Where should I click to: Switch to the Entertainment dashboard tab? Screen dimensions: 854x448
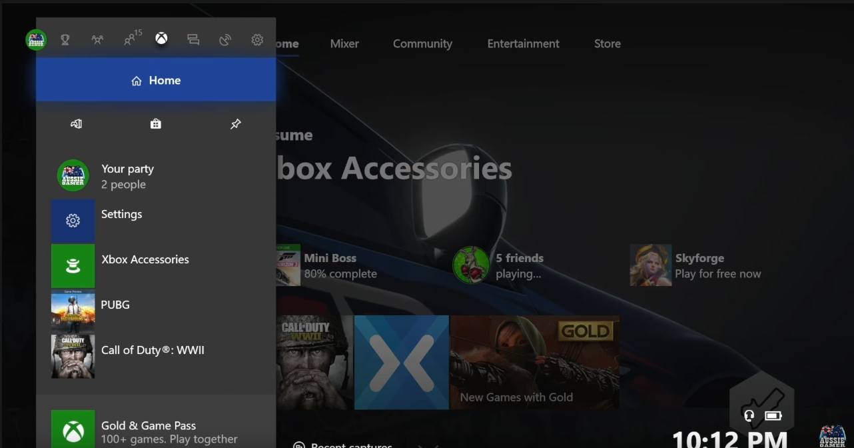524,44
